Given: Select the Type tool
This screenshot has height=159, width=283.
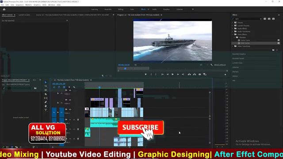Looking at the screenshot, I should pyautogui.click(x=46, y=110).
